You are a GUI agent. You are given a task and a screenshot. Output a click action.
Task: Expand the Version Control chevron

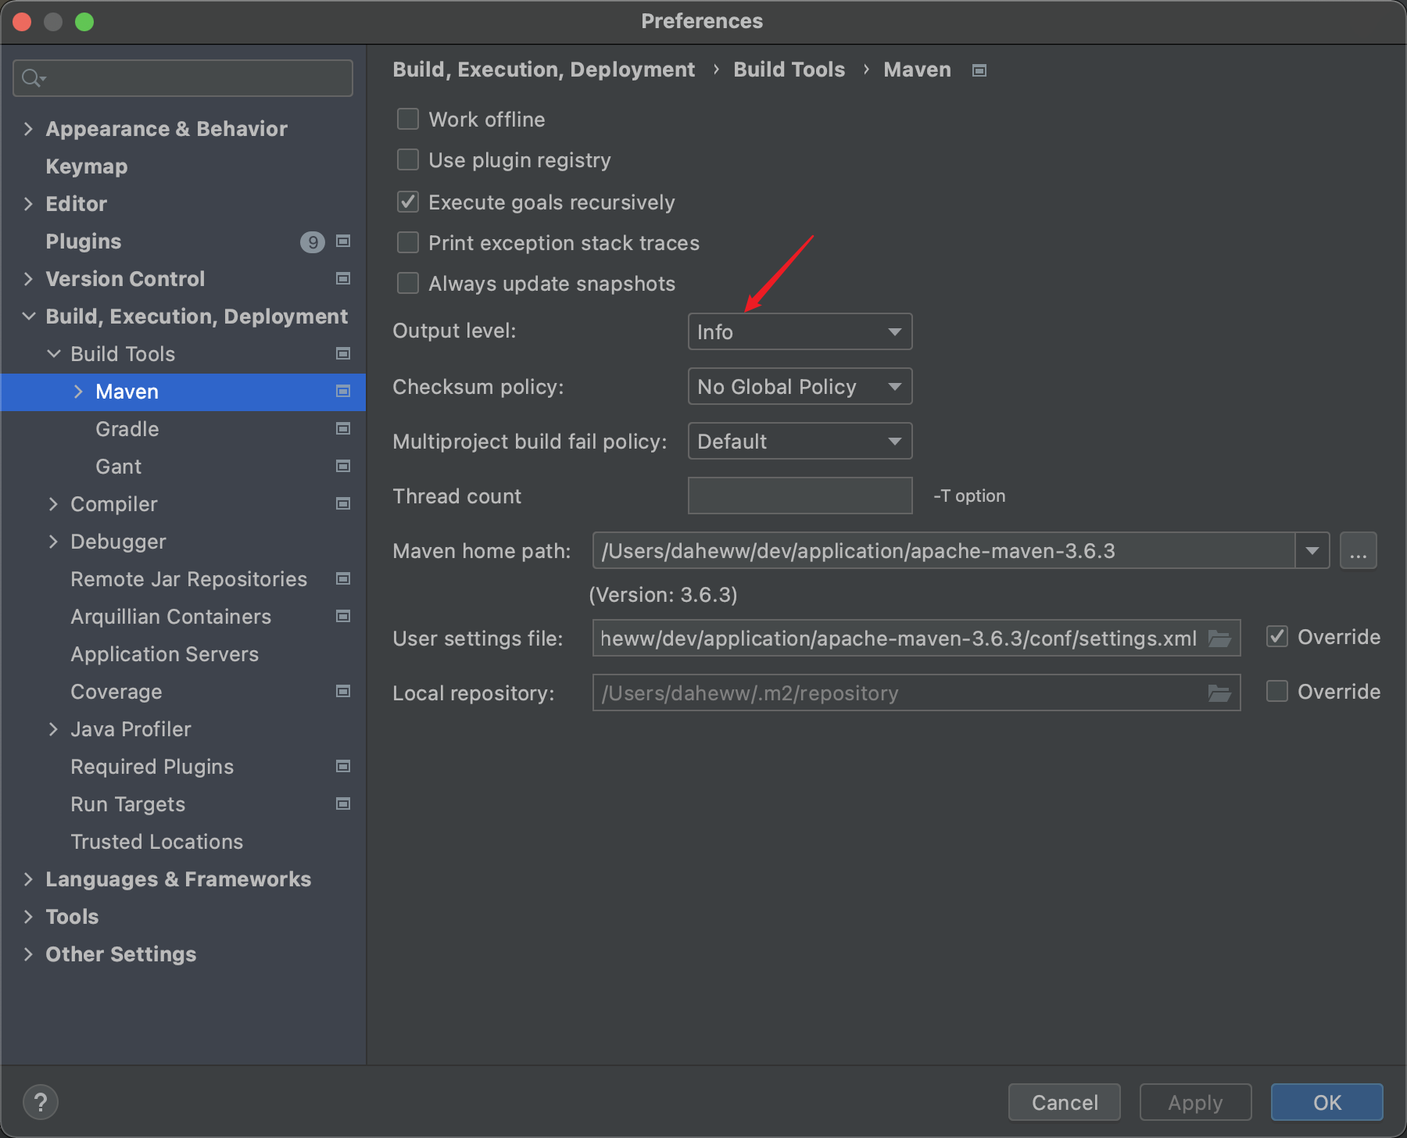(x=29, y=279)
